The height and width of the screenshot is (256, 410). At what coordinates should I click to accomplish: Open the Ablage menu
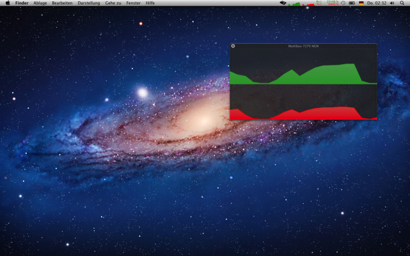[x=40, y=3]
